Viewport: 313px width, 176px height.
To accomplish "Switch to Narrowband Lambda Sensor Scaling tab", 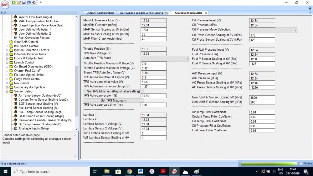I will point(144,13).
